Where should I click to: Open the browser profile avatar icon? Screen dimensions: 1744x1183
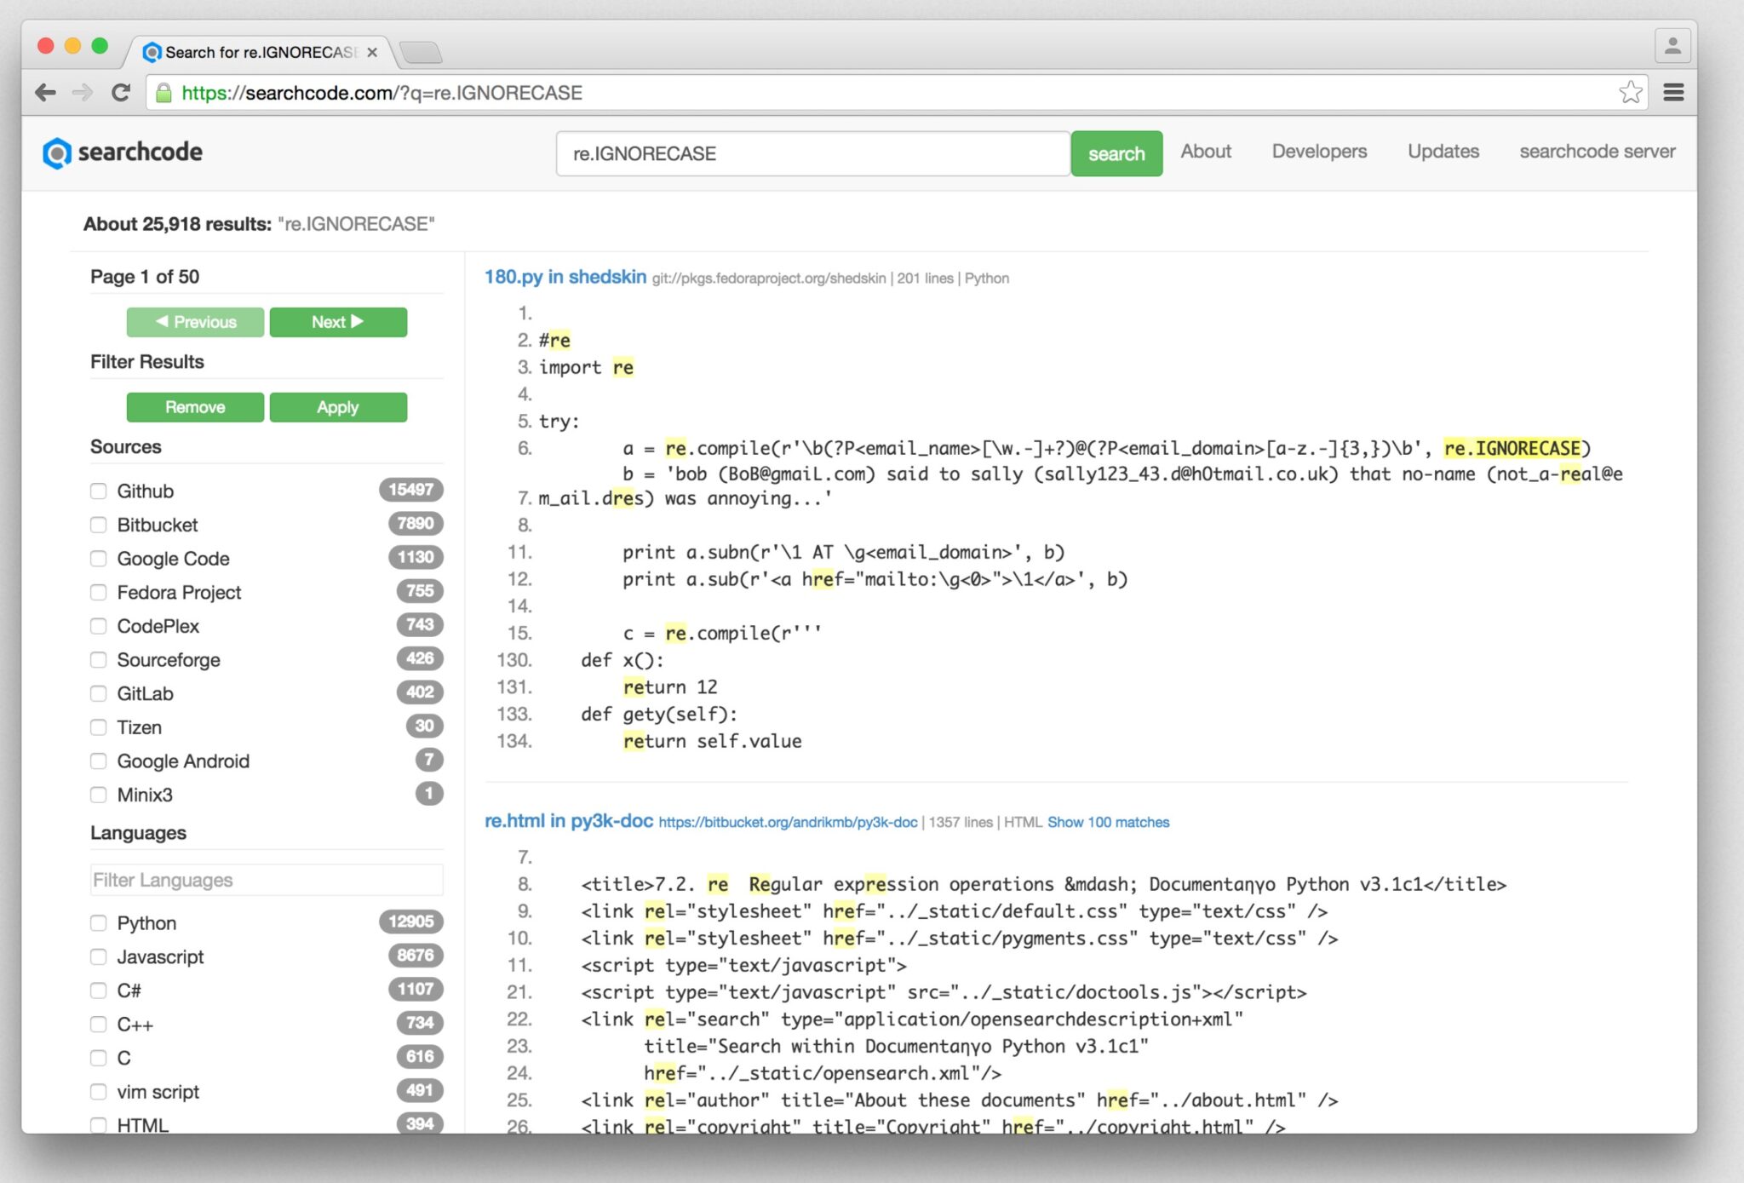[x=1673, y=44]
